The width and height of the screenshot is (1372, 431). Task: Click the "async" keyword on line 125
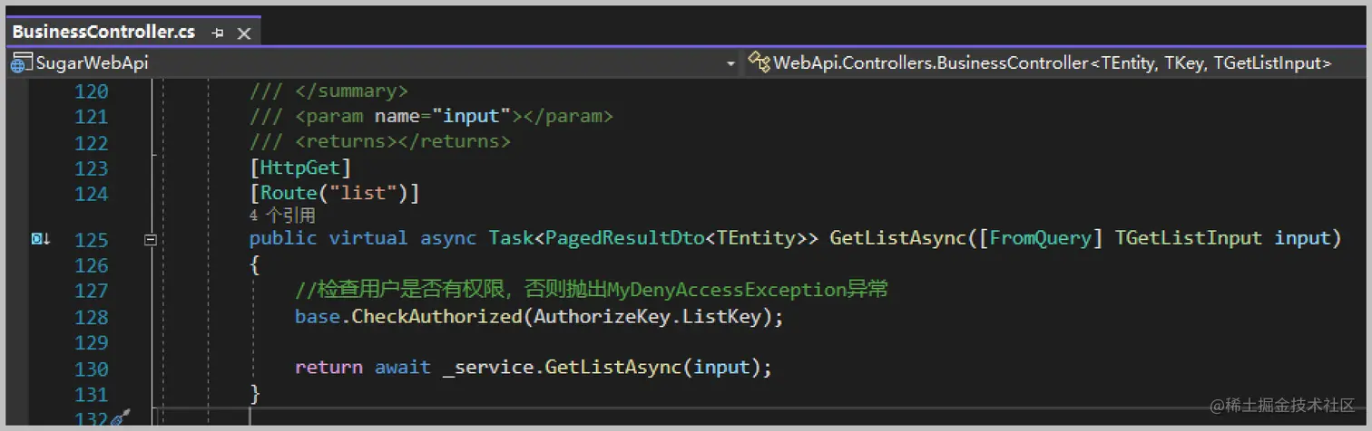tap(448, 238)
